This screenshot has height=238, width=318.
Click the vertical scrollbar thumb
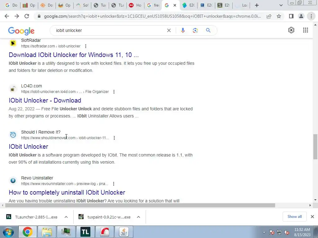coord(315,147)
